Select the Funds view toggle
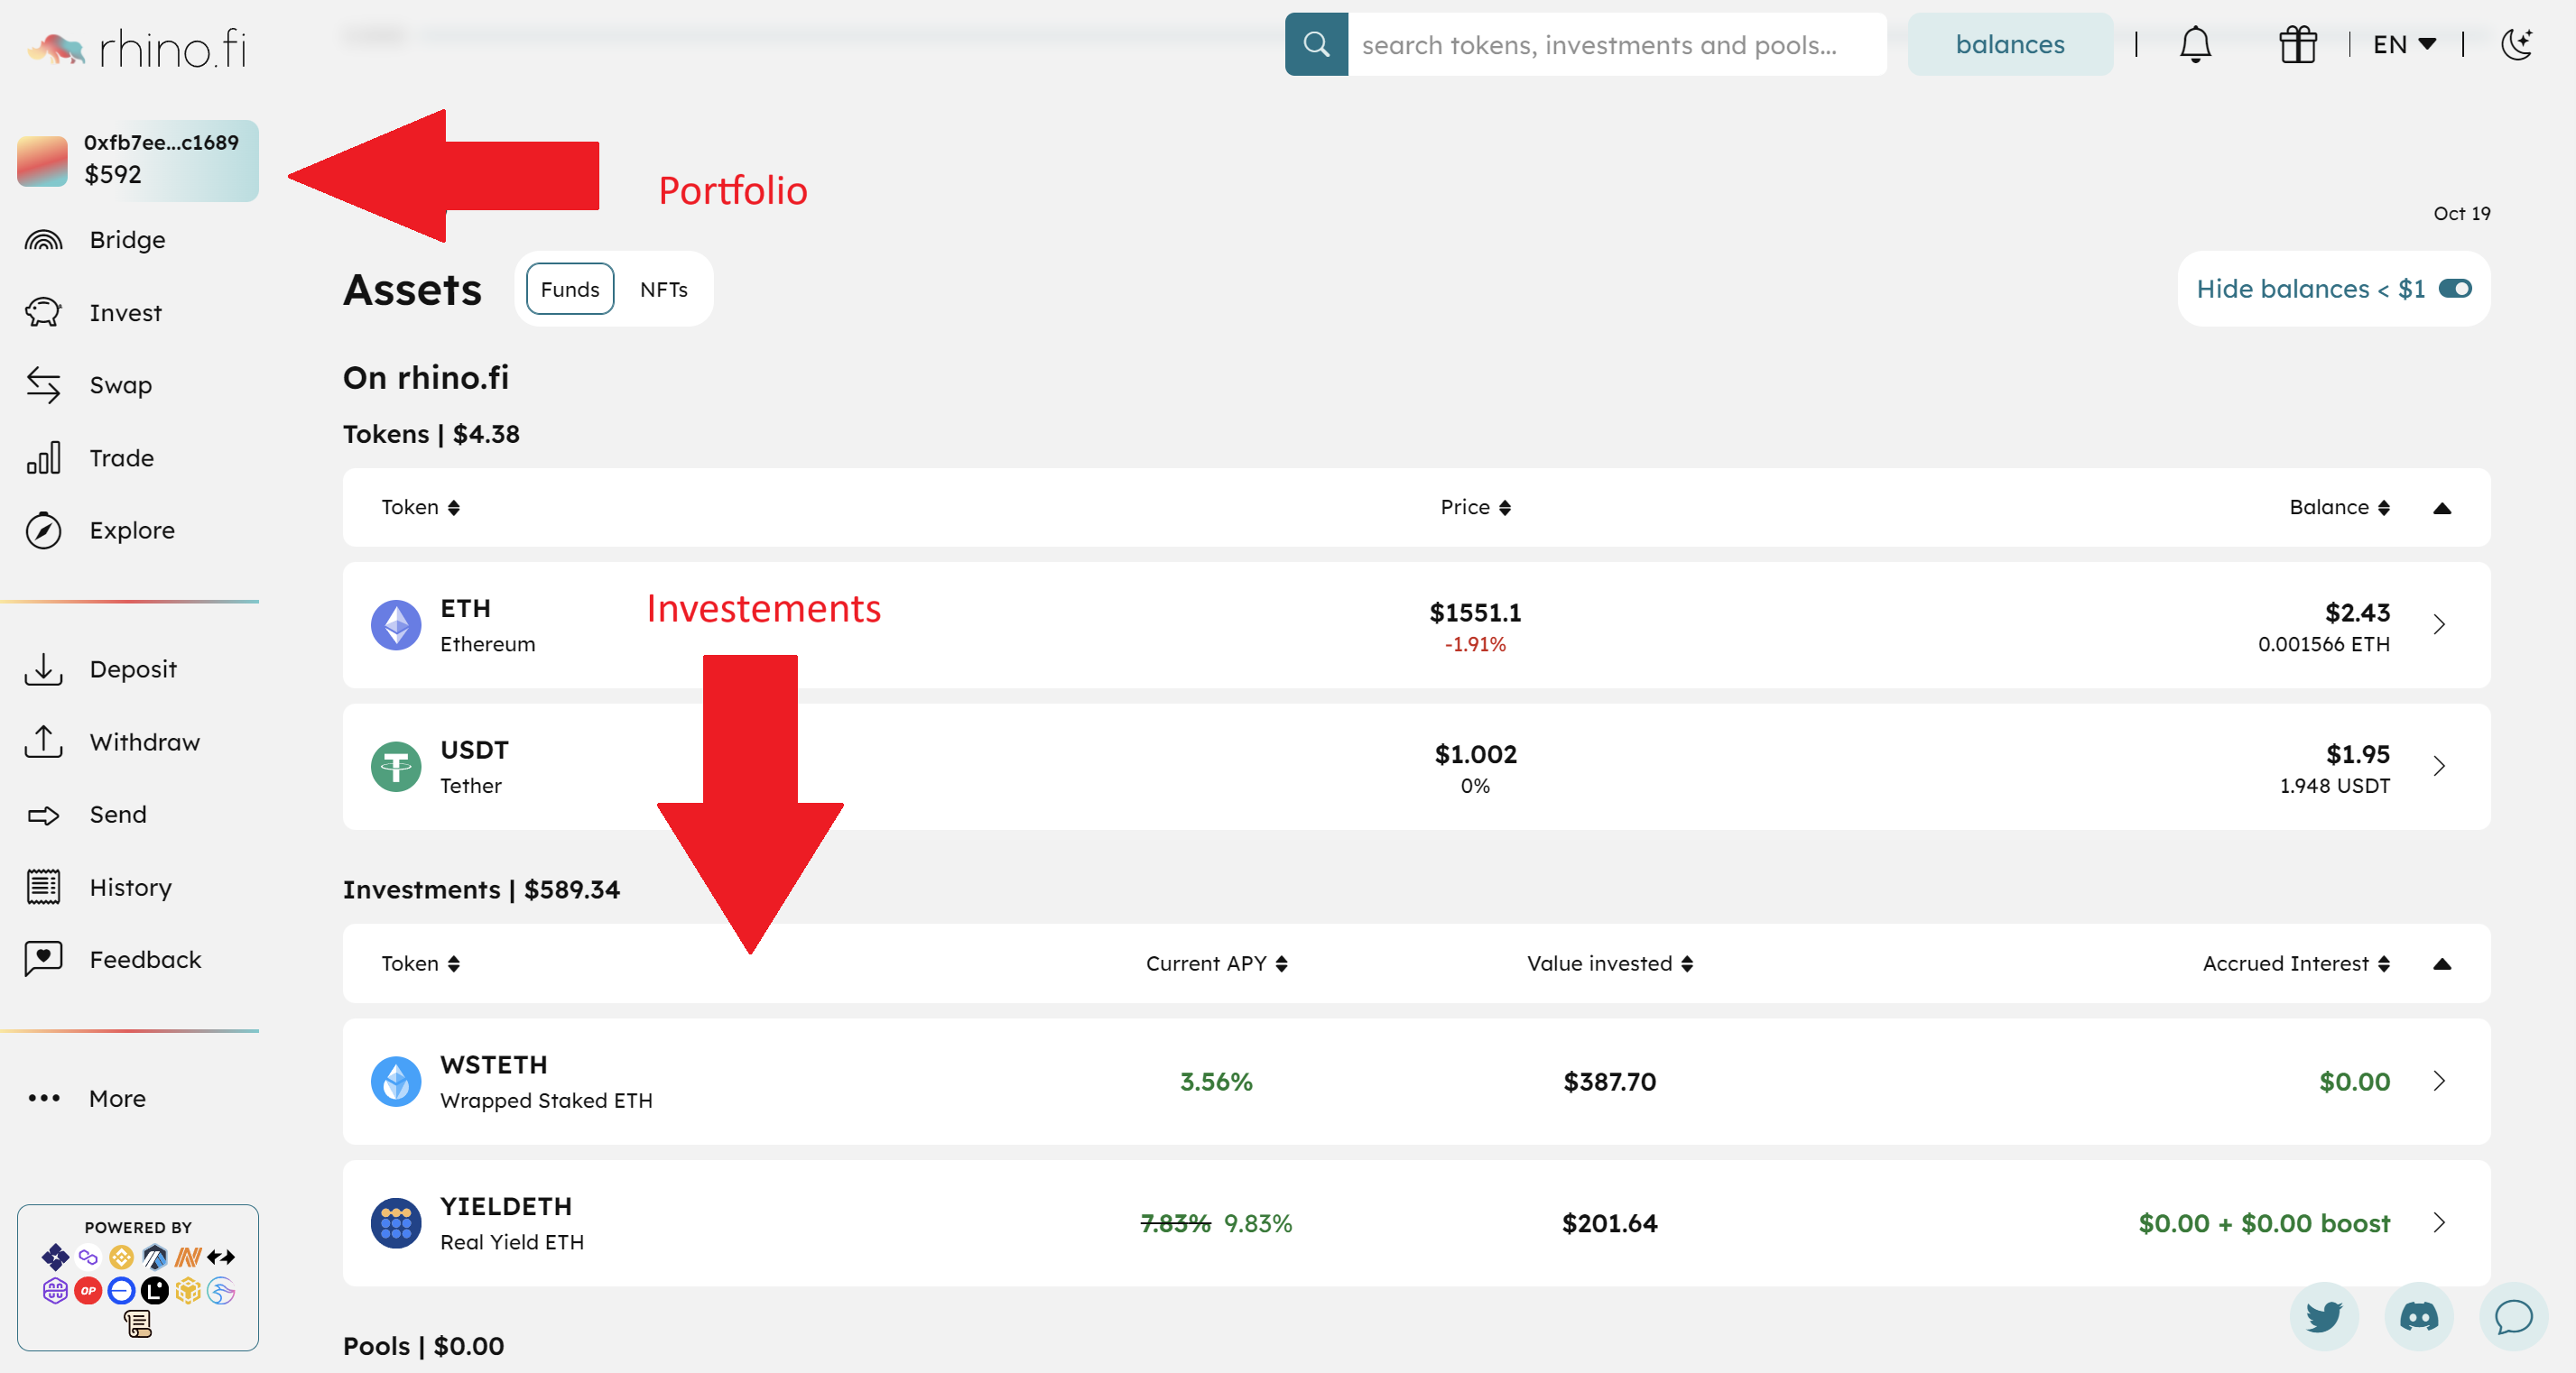 [570, 289]
